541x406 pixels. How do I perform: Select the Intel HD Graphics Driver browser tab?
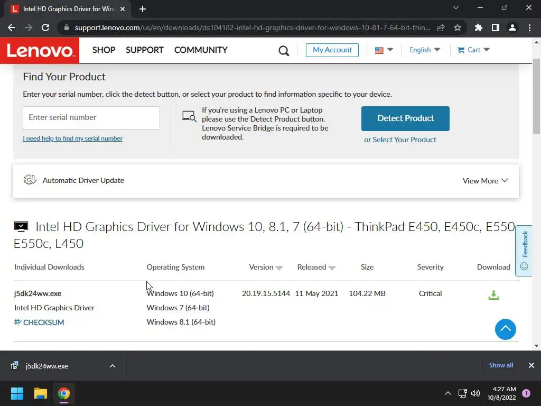point(68,9)
